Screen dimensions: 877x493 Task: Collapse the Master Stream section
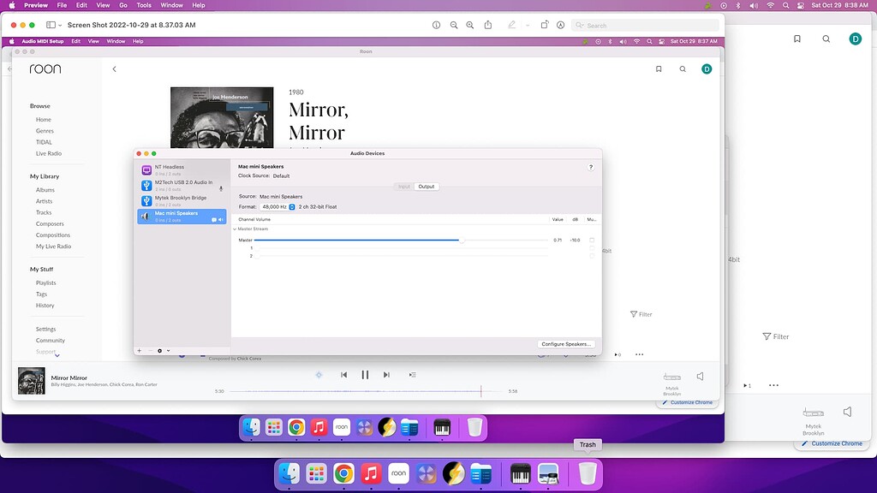236,229
